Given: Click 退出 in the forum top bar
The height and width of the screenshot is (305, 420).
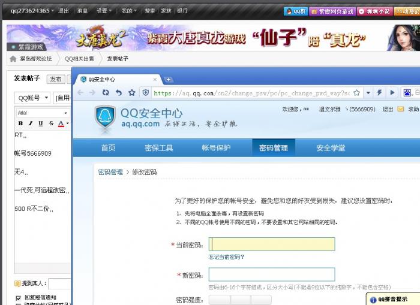Looking at the screenshot, I should [x=63, y=11].
